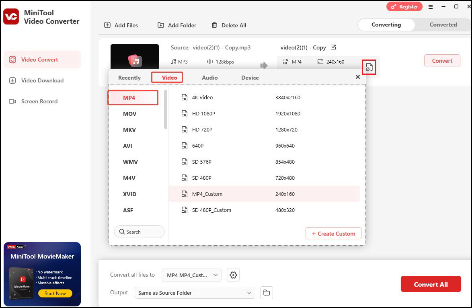Click the SD 480P_Custom preset file icon
The height and width of the screenshot is (308, 472).
click(184, 210)
